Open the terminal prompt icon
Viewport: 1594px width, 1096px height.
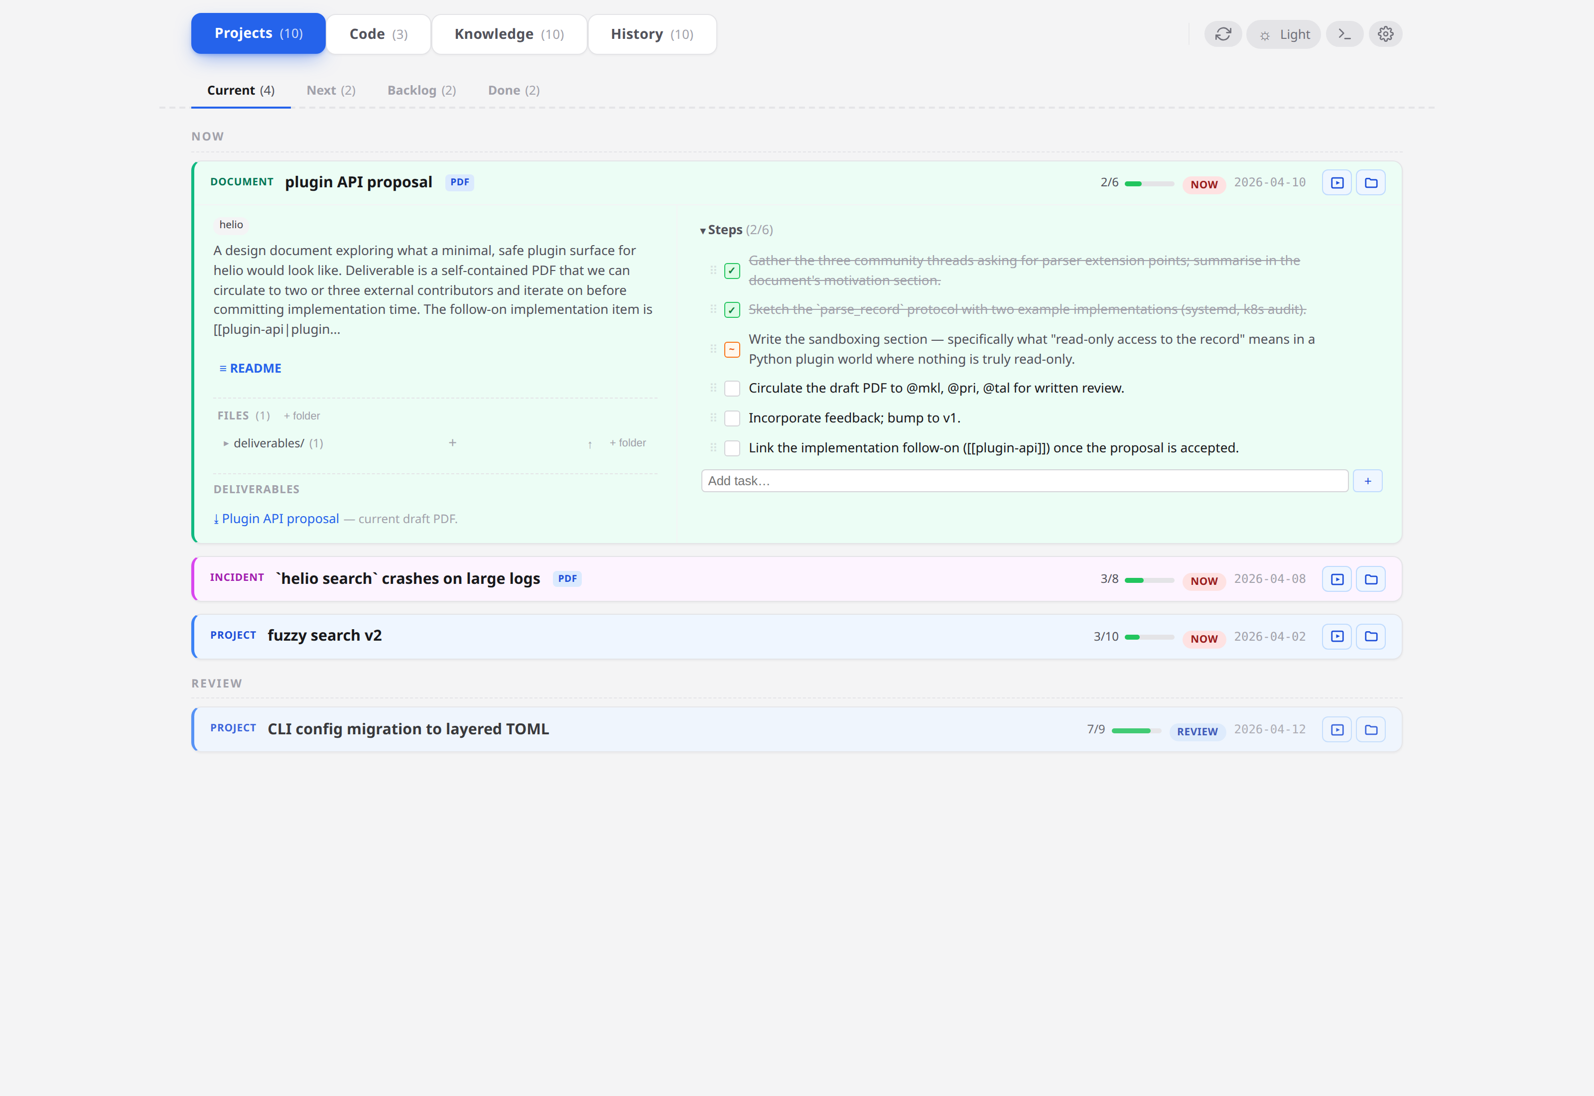[x=1344, y=34]
